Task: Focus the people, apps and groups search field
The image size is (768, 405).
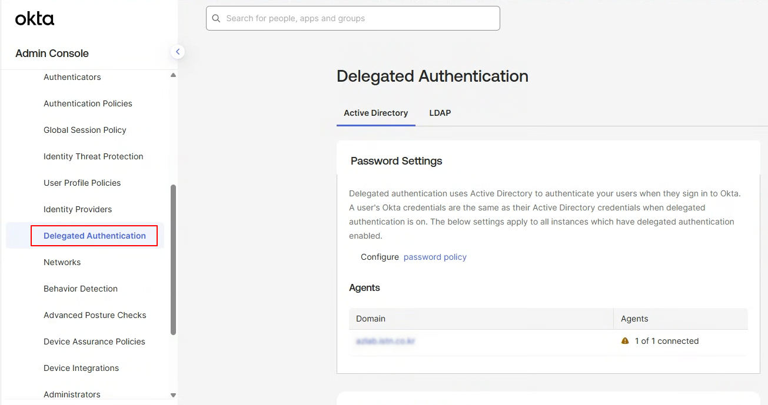Action: pyautogui.click(x=353, y=18)
